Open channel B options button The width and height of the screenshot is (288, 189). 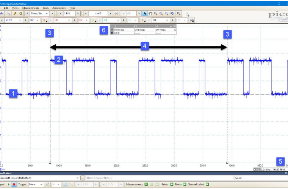click(x=44, y=20)
